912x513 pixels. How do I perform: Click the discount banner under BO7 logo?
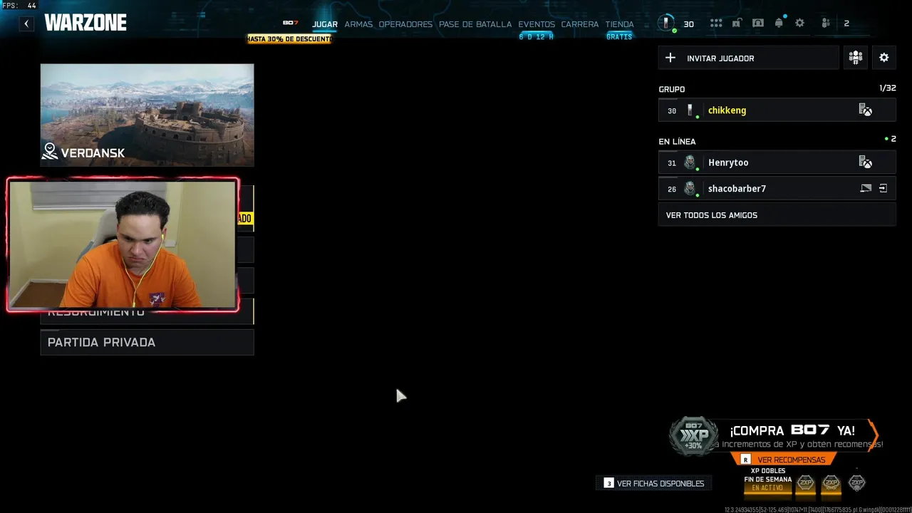click(x=289, y=38)
